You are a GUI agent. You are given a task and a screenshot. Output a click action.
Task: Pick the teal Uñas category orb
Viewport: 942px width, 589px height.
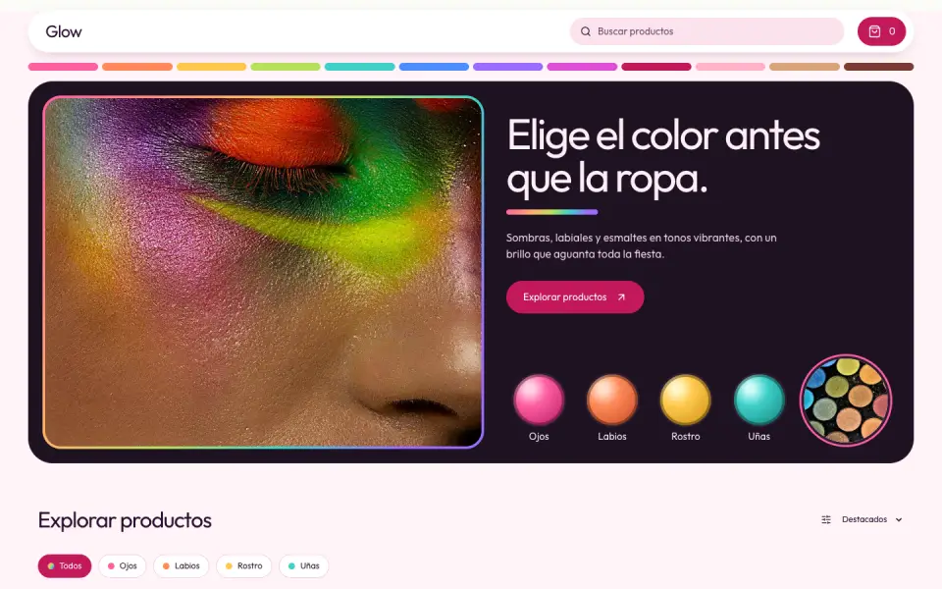coord(759,400)
